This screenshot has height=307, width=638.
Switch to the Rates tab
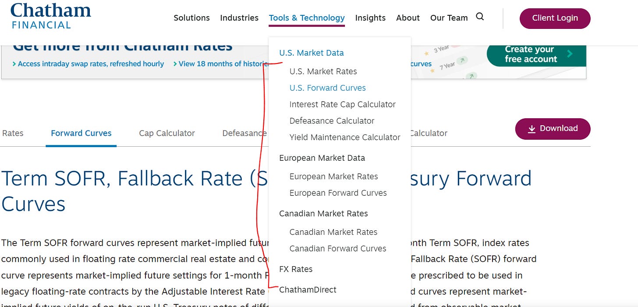[13, 133]
